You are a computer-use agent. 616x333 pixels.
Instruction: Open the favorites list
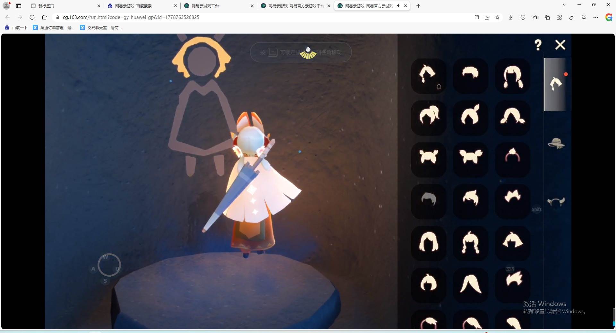535,17
